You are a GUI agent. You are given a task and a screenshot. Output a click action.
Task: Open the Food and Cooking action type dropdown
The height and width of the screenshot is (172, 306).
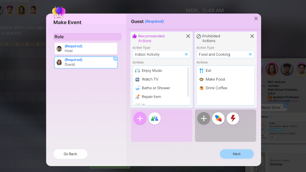(225, 55)
